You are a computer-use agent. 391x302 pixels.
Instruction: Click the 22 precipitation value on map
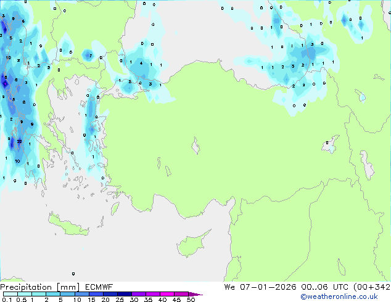point(20,141)
